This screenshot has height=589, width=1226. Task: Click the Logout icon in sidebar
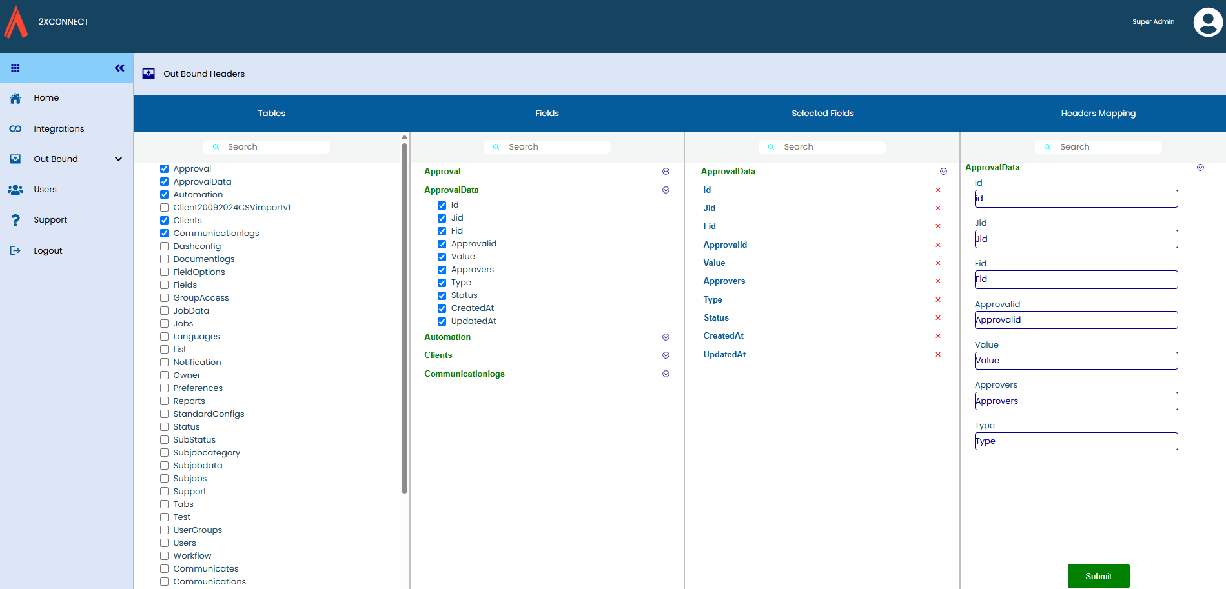pos(15,251)
